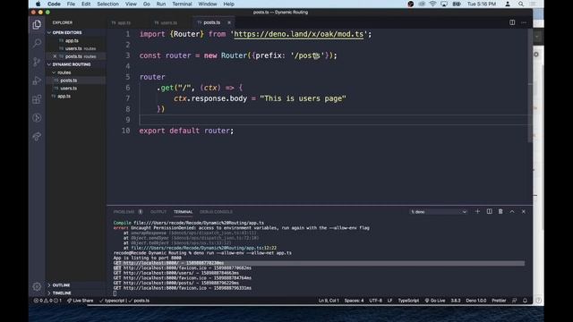Open the Search view in activity bar
The image size is (573, 322).
tap(37, 43)
